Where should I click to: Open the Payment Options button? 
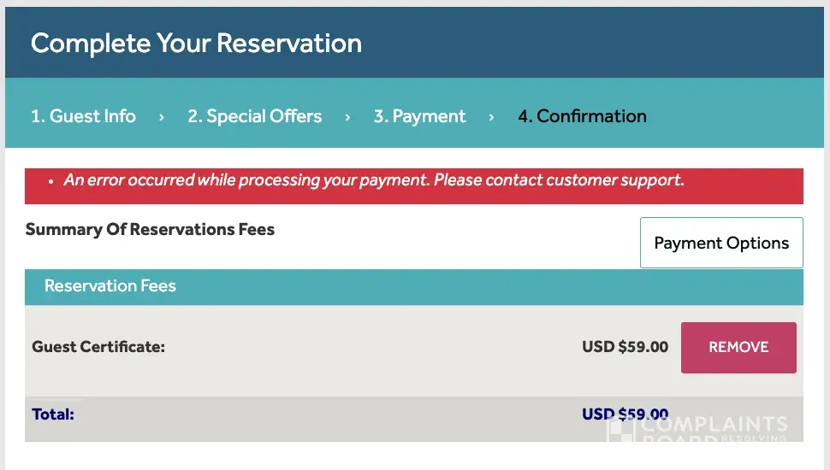tap(721, 243)
